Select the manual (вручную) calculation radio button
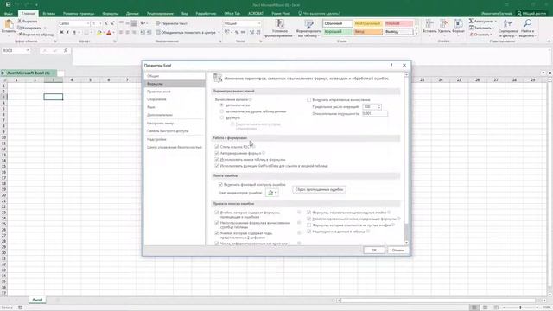This screenshot has width=553, height=311. tap(222, 117)
